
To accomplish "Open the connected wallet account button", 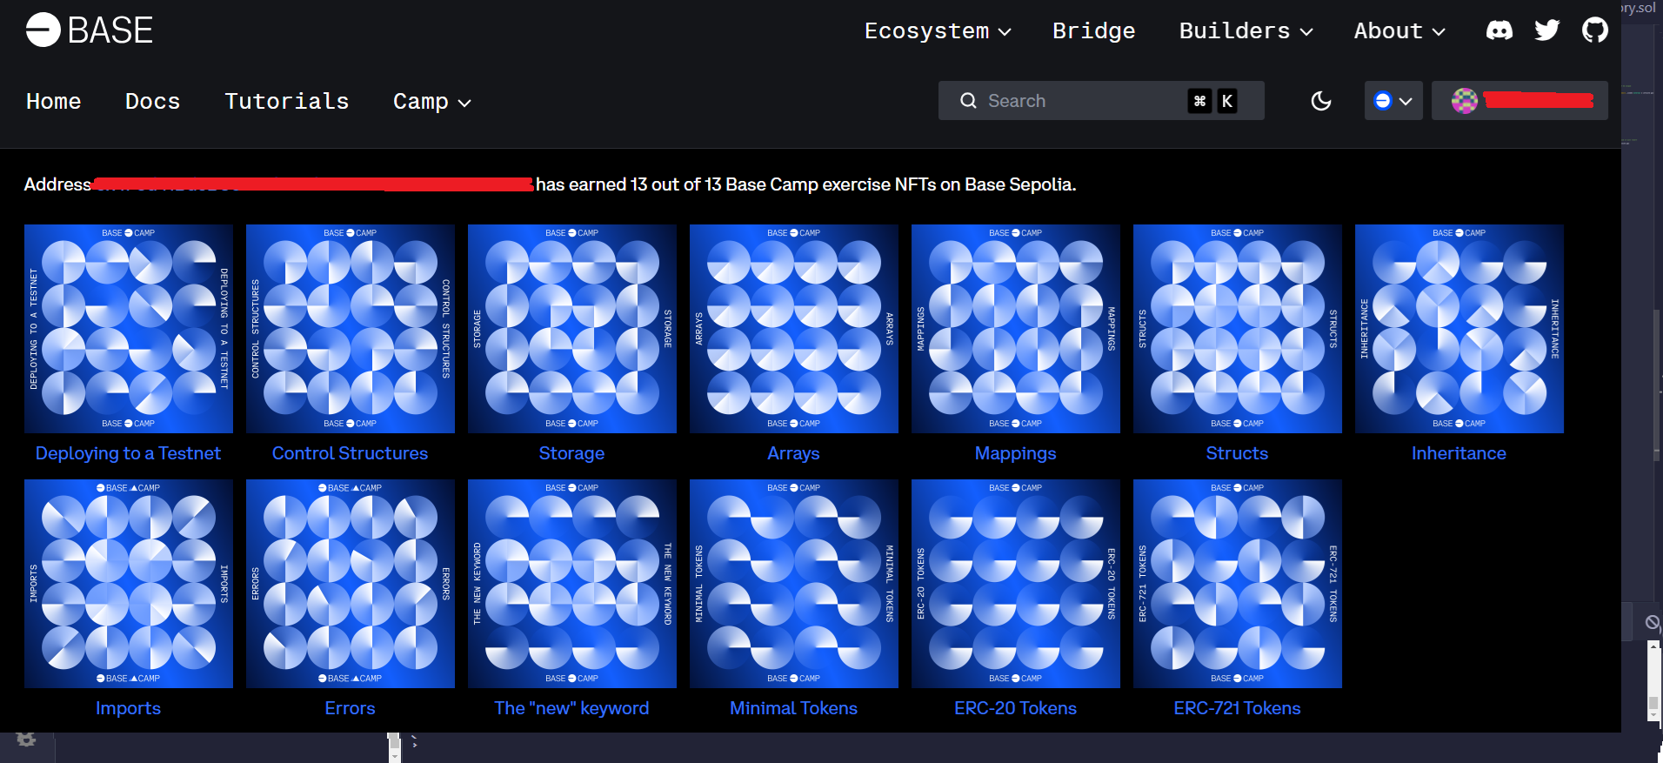I will 1519,101.
